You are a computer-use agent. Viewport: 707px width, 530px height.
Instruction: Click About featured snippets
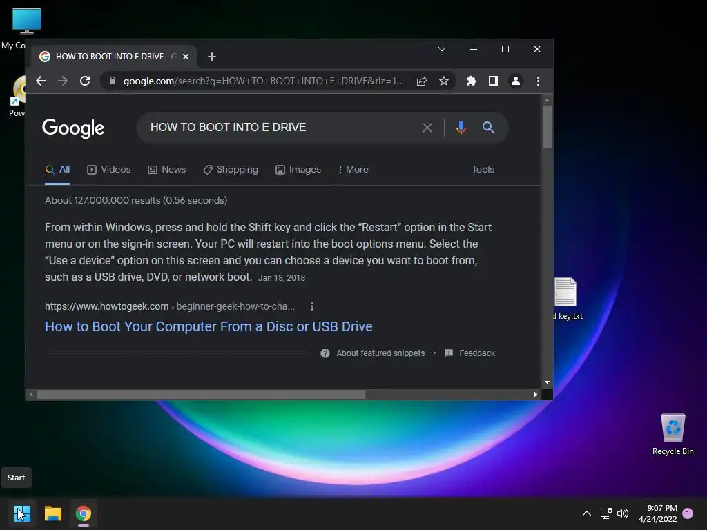pyautogui.click(x=380, y=353)
